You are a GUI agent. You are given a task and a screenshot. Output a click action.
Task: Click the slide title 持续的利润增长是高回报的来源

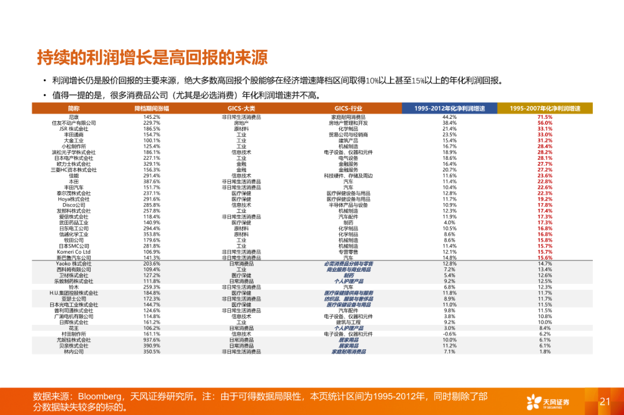pos(153,58)
